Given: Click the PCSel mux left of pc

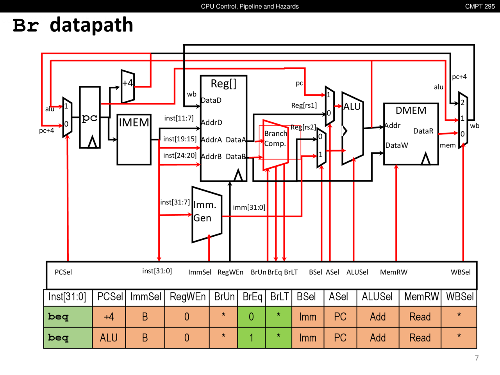Looking at the screenshot, I should 67,117.
